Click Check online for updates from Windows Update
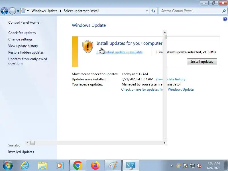The width and height of the screenshot is (228, 171). pos(158,89)
